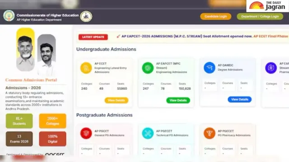Image resolution: width=289 pixels, height=162 pixels.
Task: Click the AP PGCET General PG Admissions title
Action: pyautogui.click(x=109, y=133)
